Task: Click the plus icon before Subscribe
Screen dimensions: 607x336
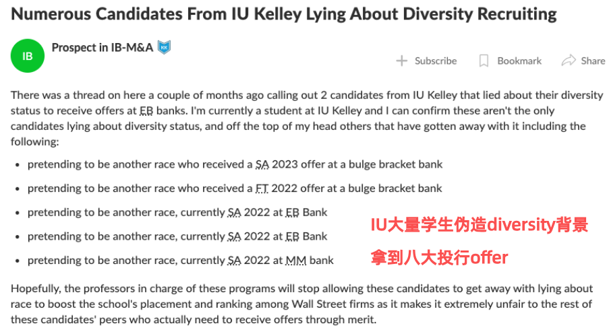Action: click(x=402, y=61)
